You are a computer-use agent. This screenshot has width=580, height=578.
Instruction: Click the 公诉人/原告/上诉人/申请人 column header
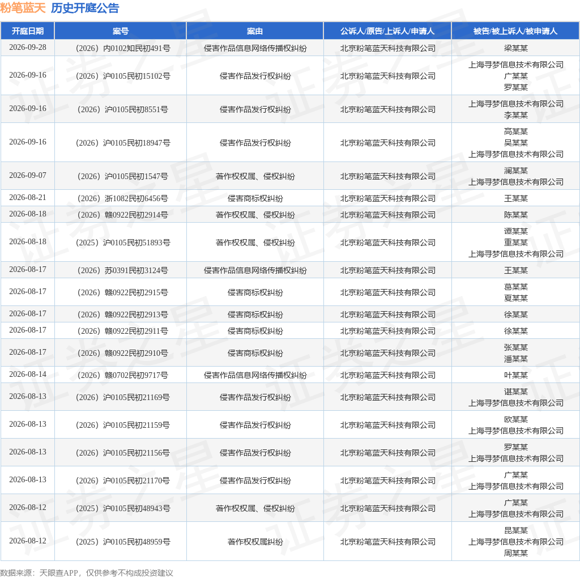pyautogui.click(x=387, y=31)
